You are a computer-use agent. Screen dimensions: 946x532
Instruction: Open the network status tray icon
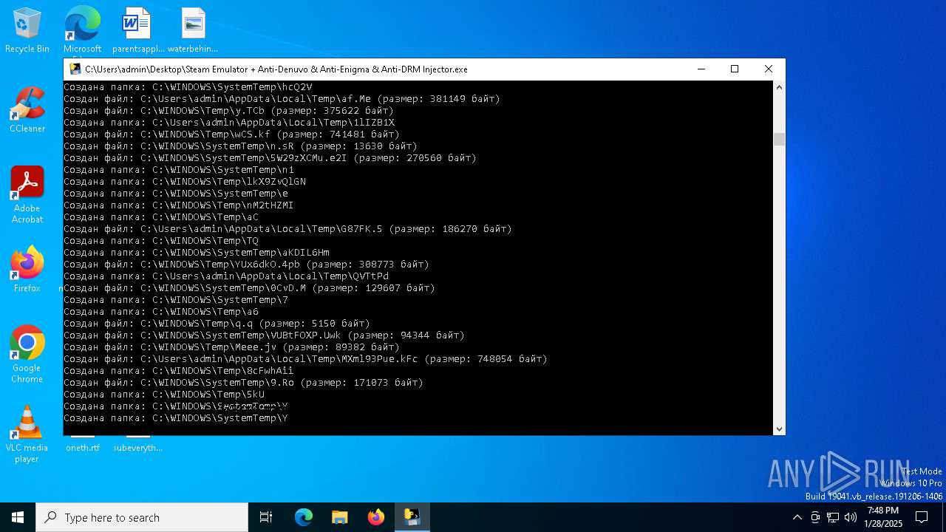(833, 517)
